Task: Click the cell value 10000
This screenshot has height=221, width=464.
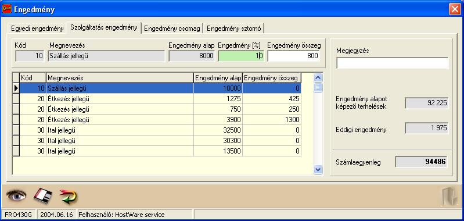Action: coord(218,88)
